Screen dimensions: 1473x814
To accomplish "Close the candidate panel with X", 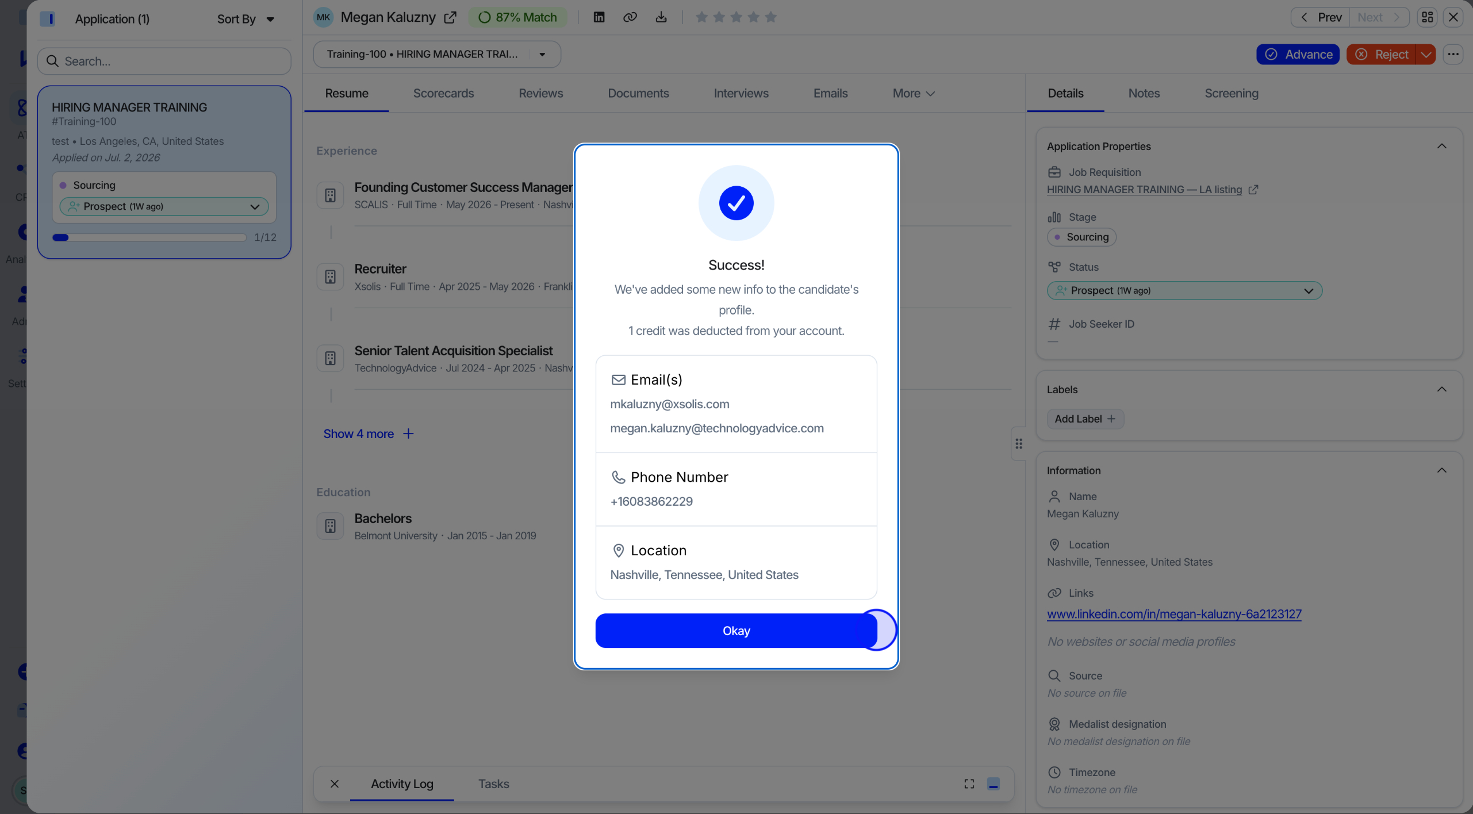I will coord(1453,17).
